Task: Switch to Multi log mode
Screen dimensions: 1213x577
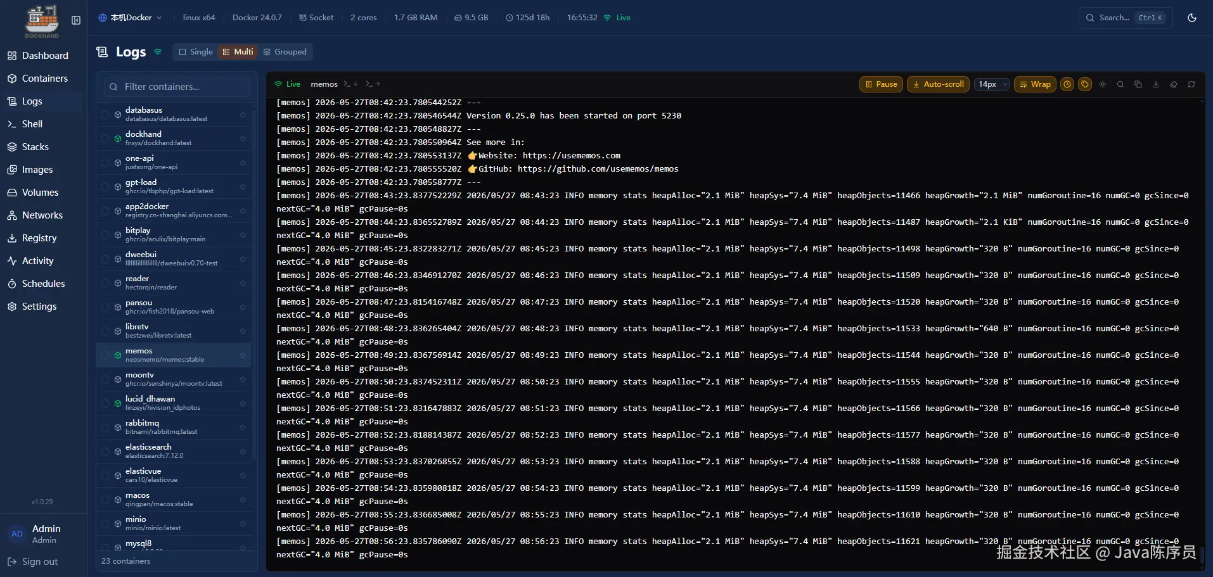Action: (x=238, y=52)
